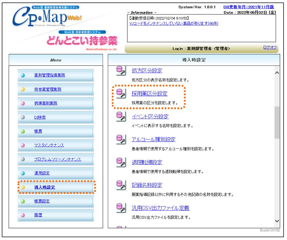Go to 帳票設定 in the menu
Screen dimensions: 287x240
tap(42, 201)
